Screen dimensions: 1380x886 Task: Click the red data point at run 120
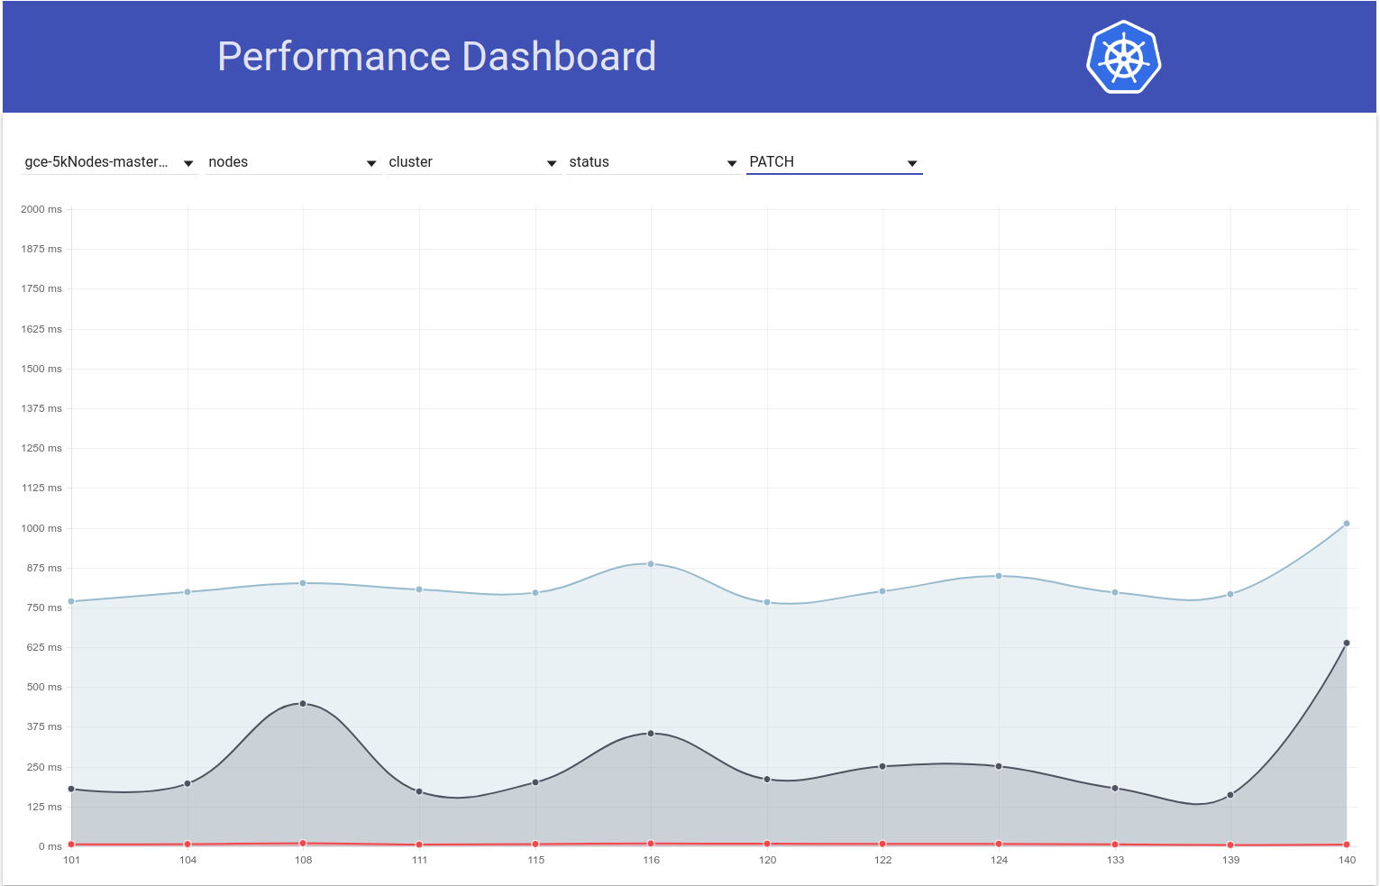[x=767, y=845]
